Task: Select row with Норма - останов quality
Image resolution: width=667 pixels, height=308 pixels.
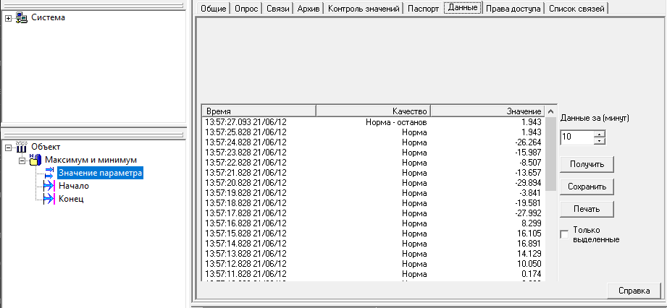Action: [x=374, y=122]
